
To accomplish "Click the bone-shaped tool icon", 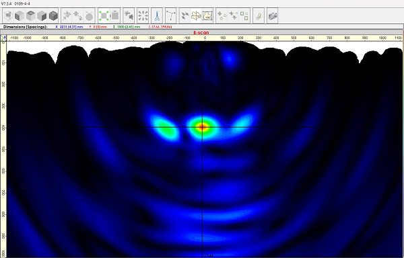I will pyautogui.click(x=259, y=16).
